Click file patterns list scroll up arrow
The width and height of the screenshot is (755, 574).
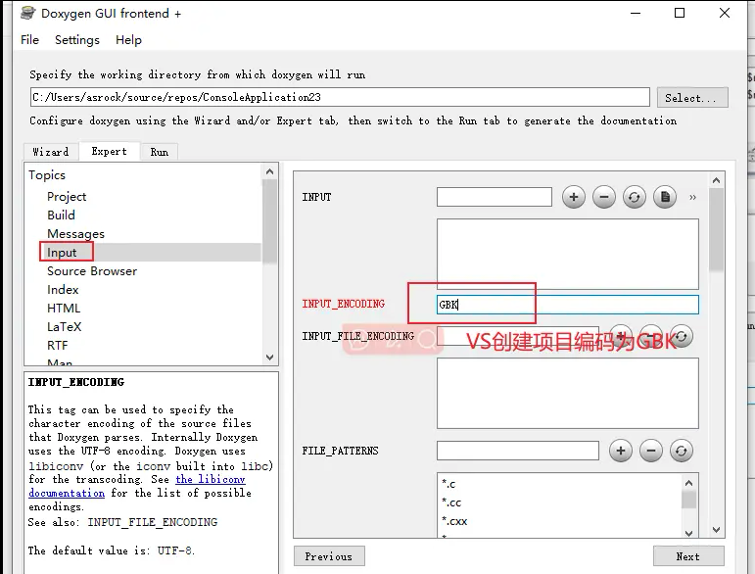(x=689, y=483)
